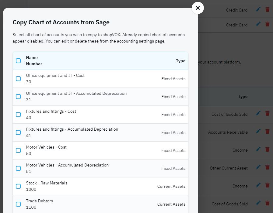Edit the Other Current Asset row
273x213 pixels.
[258, 167]
